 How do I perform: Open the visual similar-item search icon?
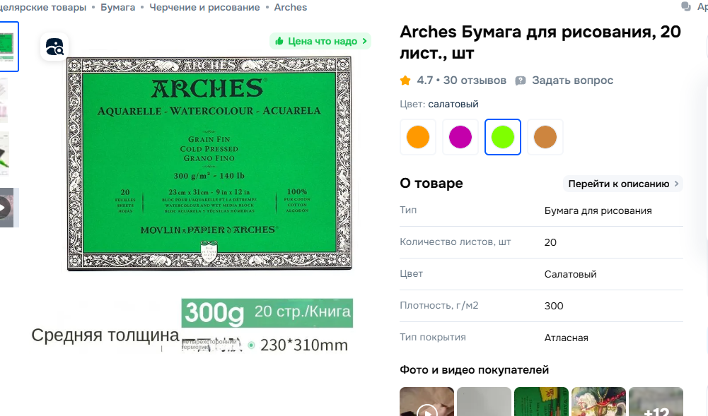[x=54, y=47]
